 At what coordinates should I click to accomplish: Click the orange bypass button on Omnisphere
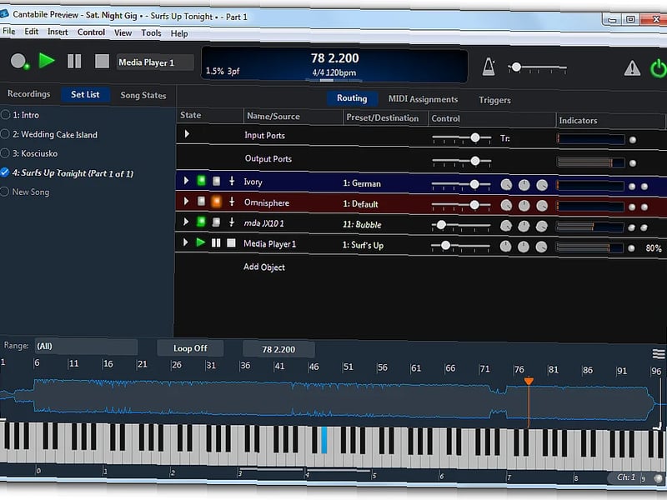215,202
